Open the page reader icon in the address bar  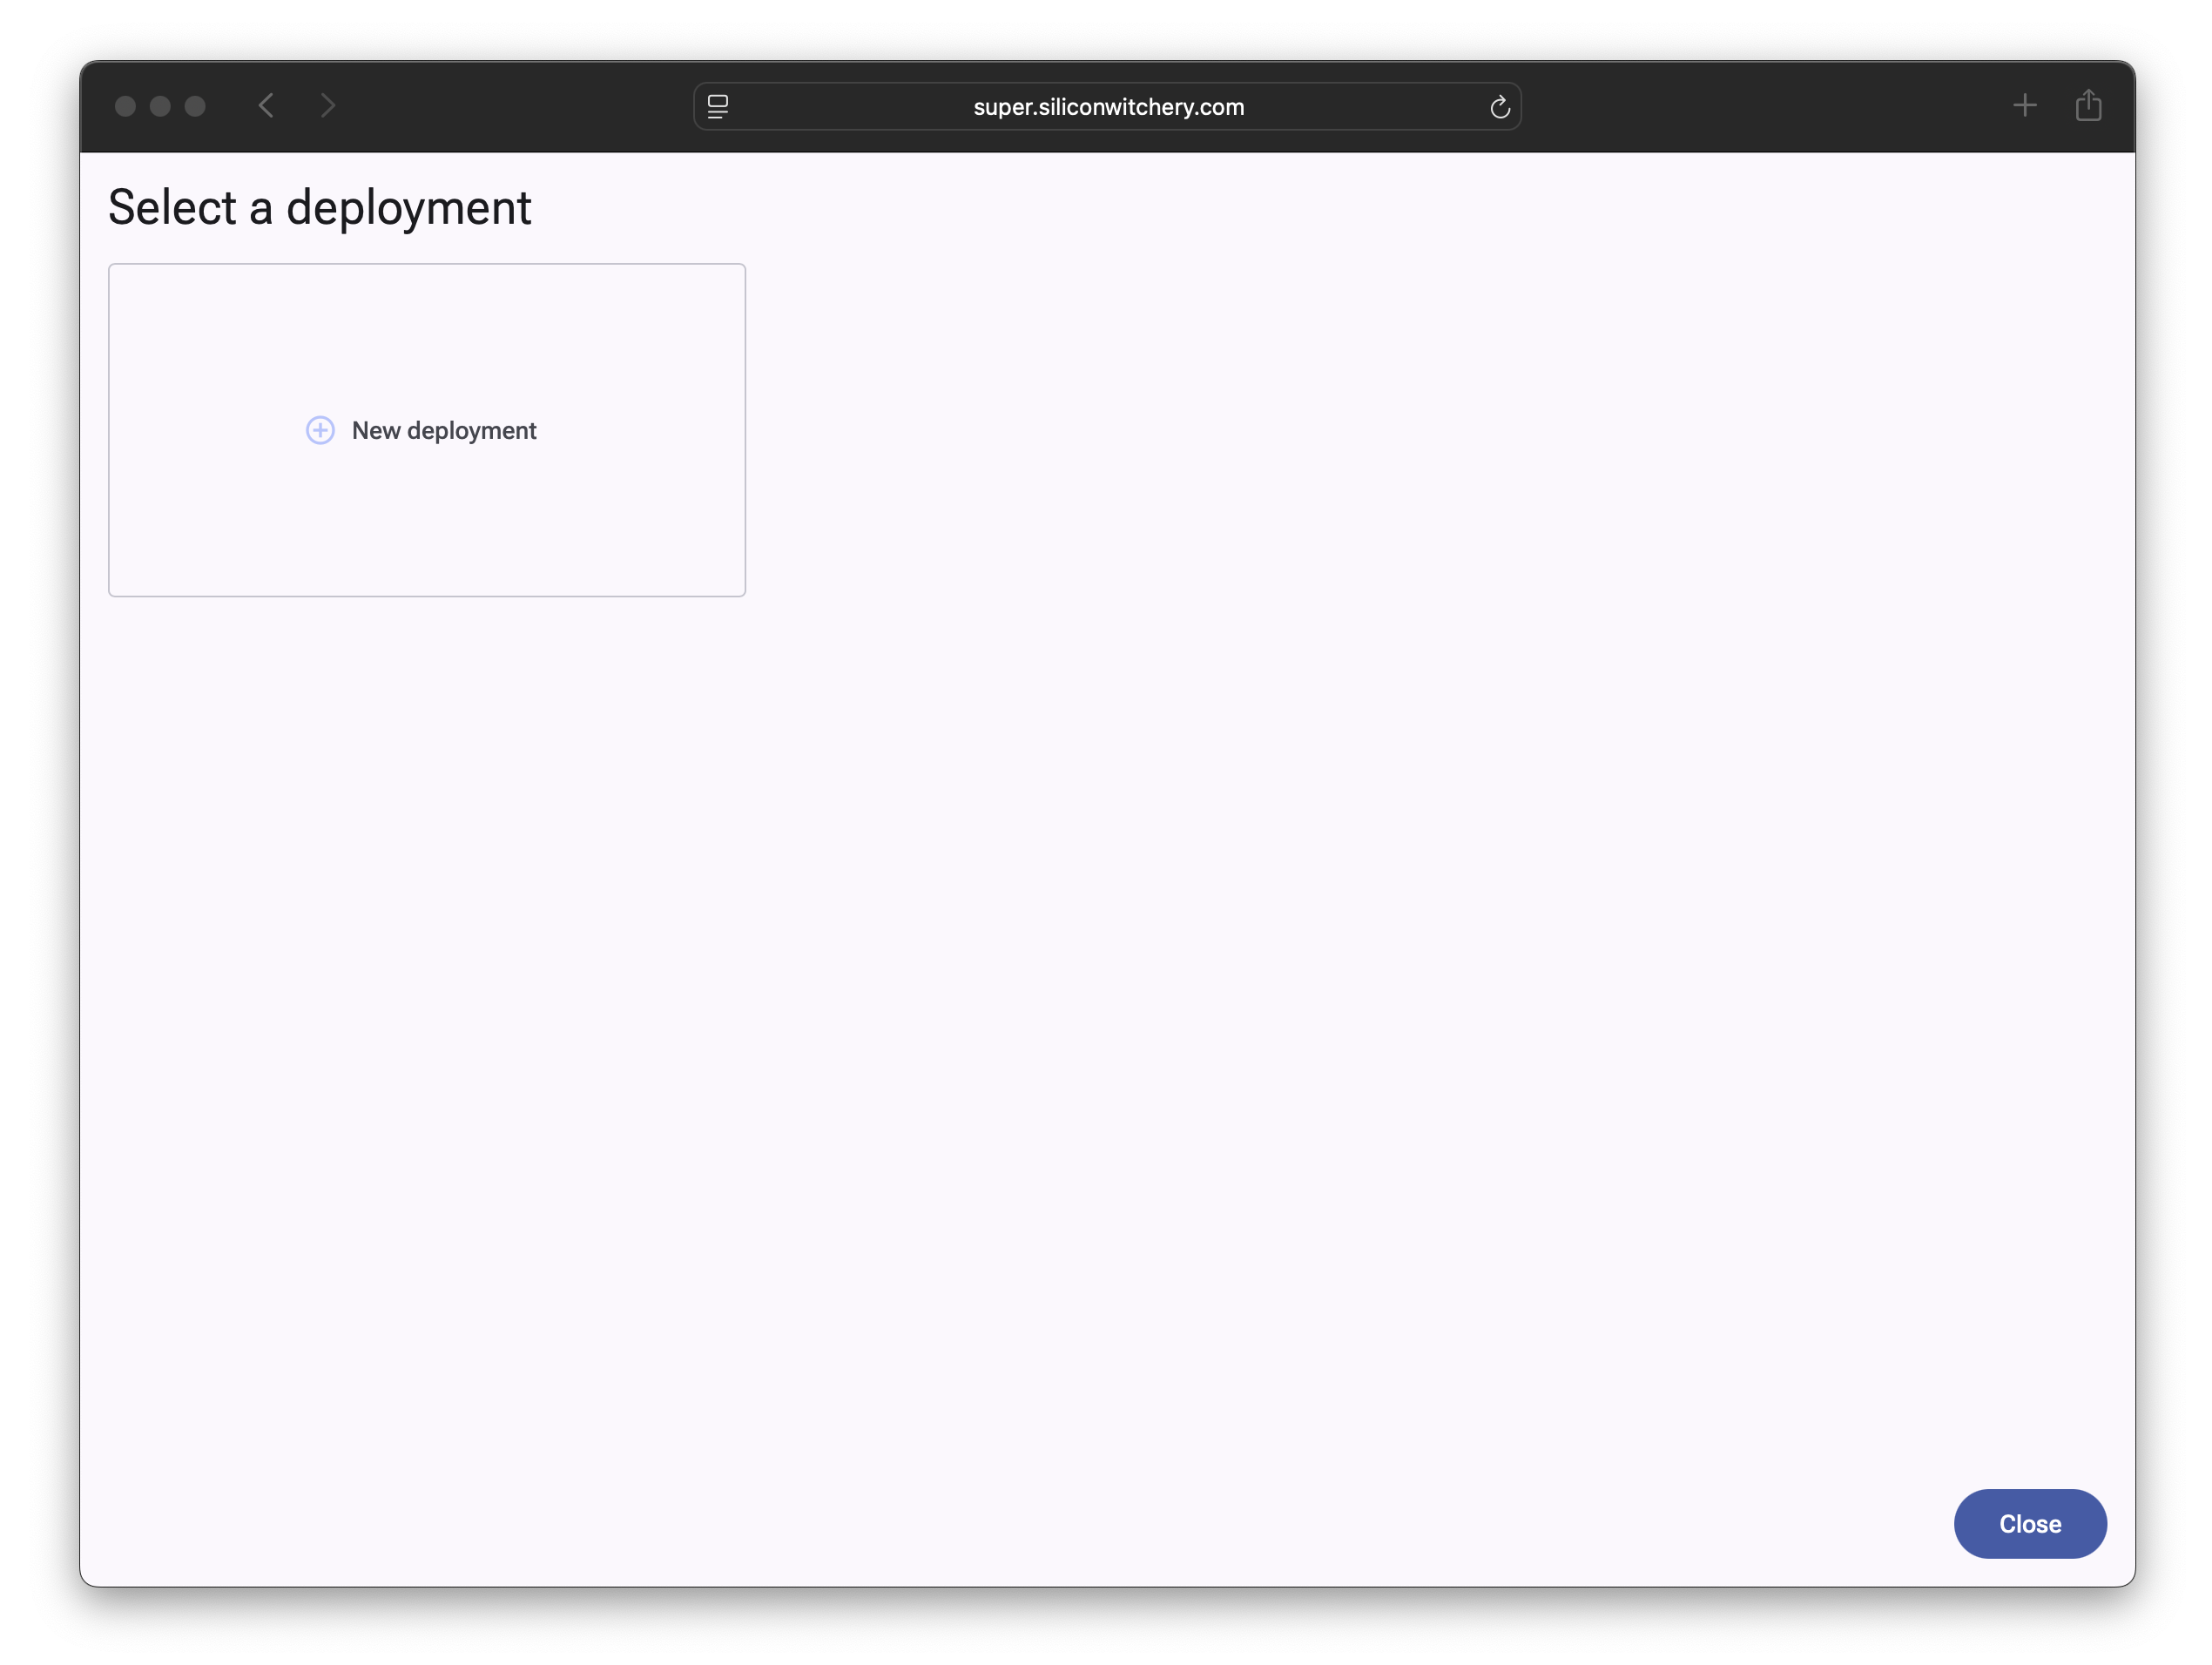point(717,106)
